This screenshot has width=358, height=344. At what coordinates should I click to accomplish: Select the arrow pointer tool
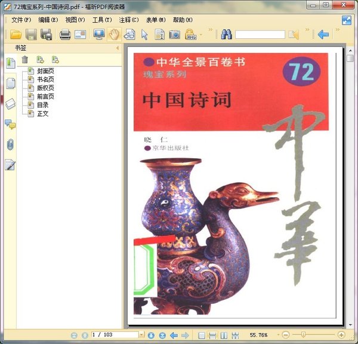click(144, 35)
